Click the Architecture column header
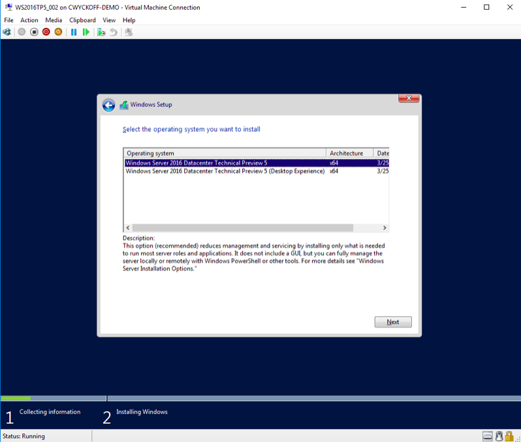The width and height of the screenshot is (521, 442). (350, 153)
